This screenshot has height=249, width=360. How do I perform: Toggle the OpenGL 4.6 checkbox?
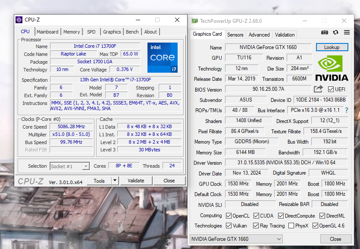pyautogui.click(x=315, y=226)
